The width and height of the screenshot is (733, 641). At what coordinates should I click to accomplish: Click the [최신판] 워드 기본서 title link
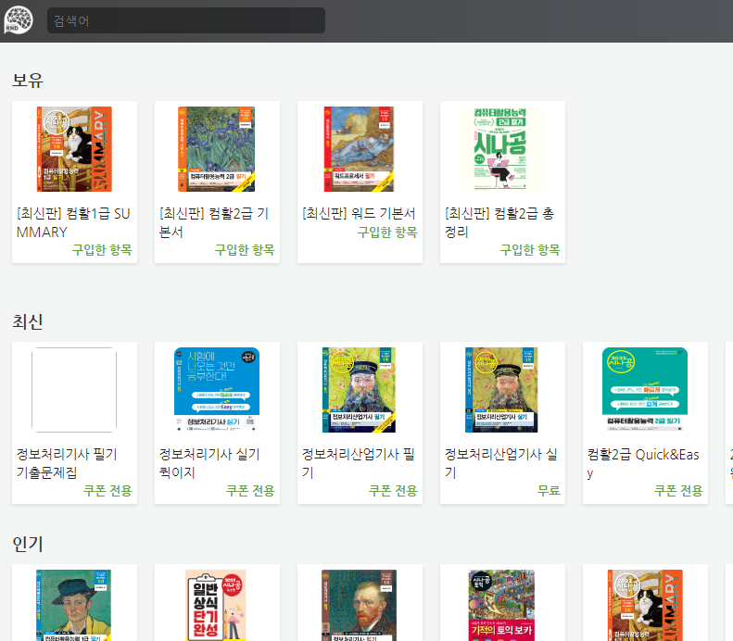(x=359, y=213)
